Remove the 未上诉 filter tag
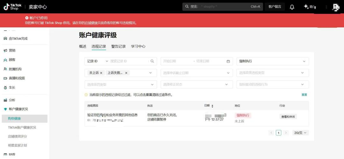Screen dimensions: 344x159 (x=101, y=73)
